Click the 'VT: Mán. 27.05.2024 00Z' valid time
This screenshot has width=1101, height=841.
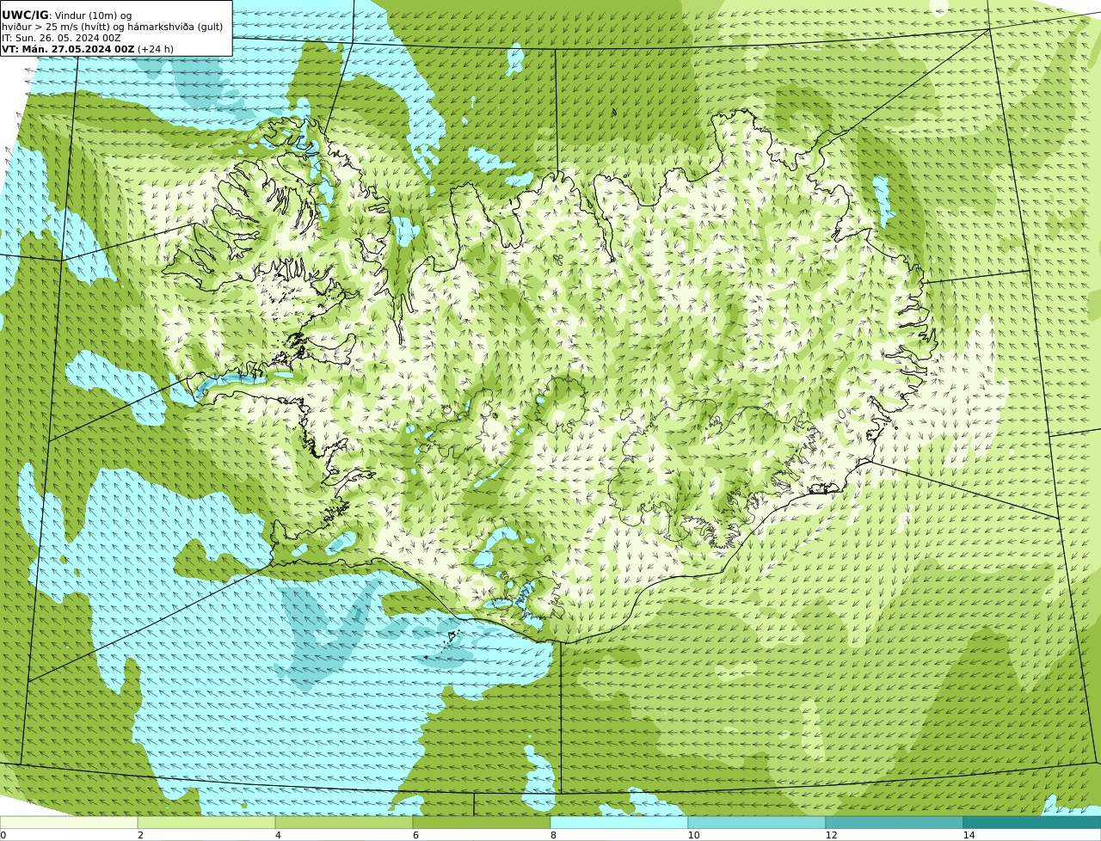pos(68,49)
